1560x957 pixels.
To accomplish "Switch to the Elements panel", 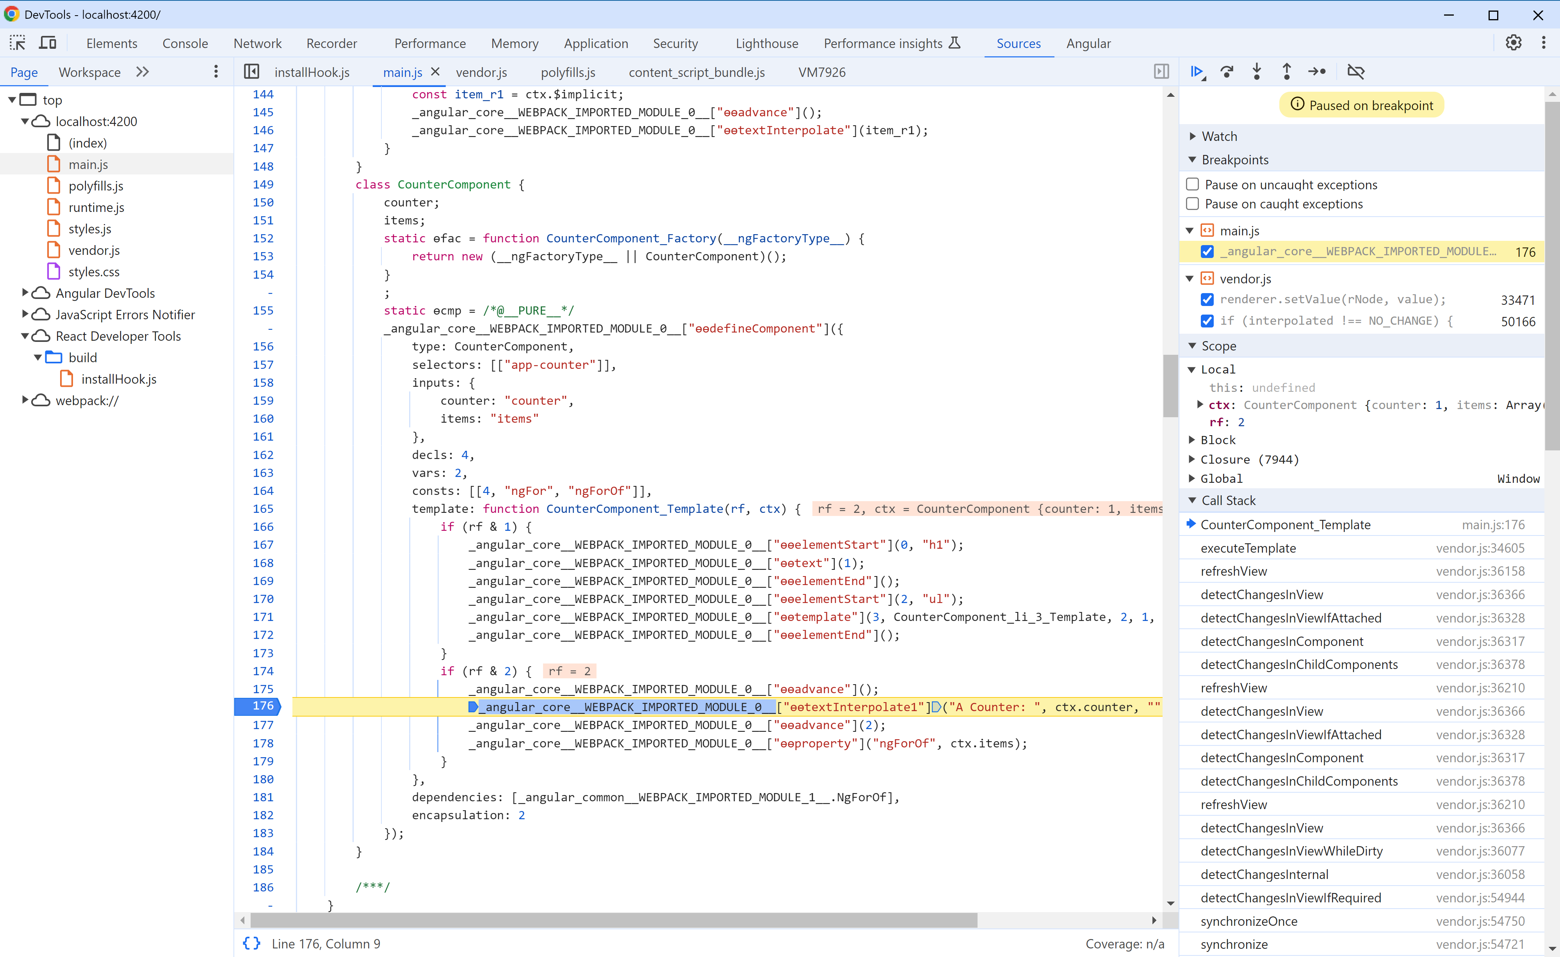I will tap(112, 43).
